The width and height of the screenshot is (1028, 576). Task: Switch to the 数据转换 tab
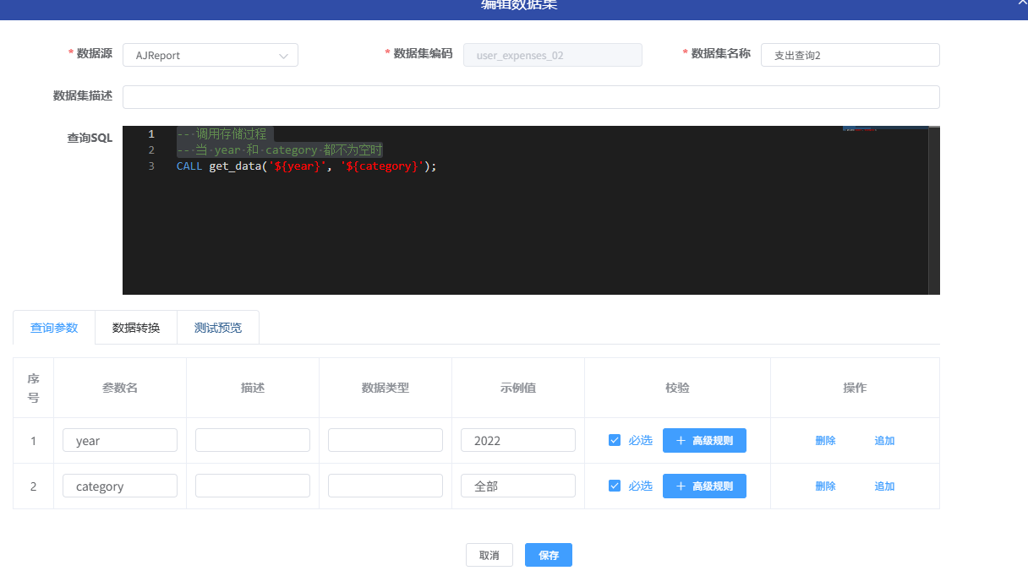(x=136, y=328)
